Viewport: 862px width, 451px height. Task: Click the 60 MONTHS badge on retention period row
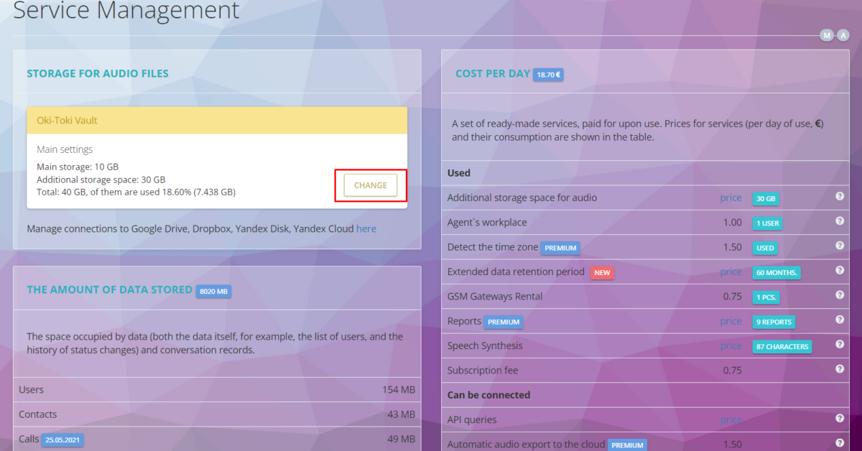coord(776,272)
